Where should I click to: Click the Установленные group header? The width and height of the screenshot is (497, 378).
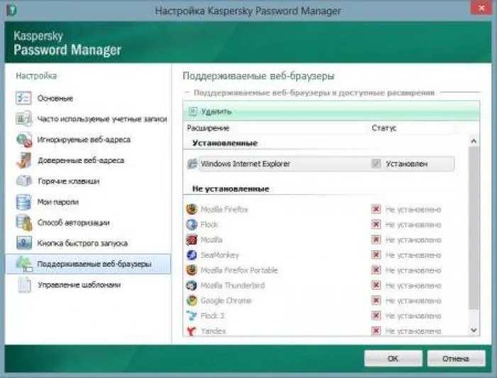pos(225,143)
